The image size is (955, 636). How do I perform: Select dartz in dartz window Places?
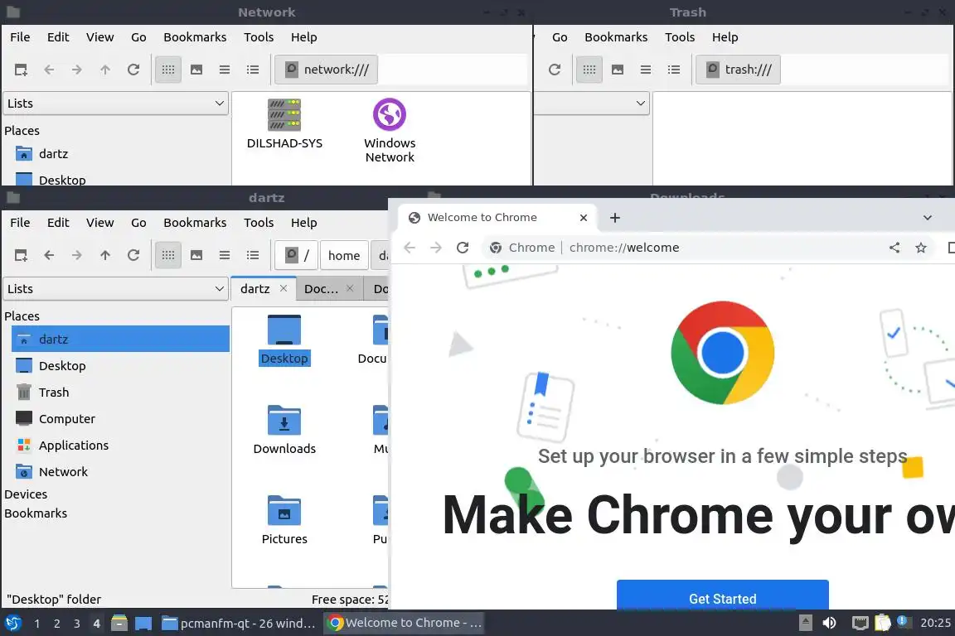click(120, 339)
